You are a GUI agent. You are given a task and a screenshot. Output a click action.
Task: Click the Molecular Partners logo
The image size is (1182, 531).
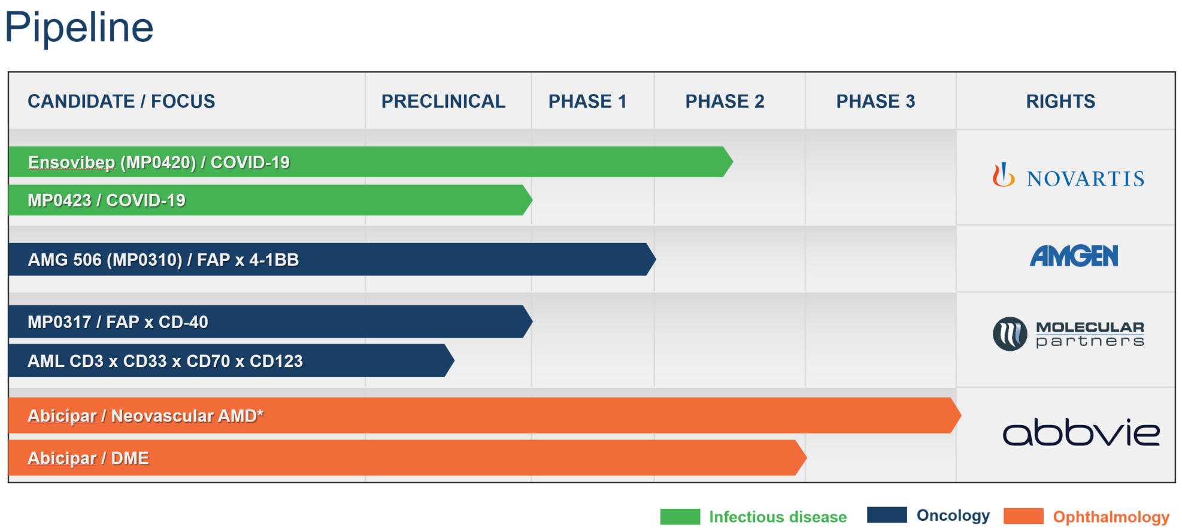pyautogui.click(x=1068, y=334)
